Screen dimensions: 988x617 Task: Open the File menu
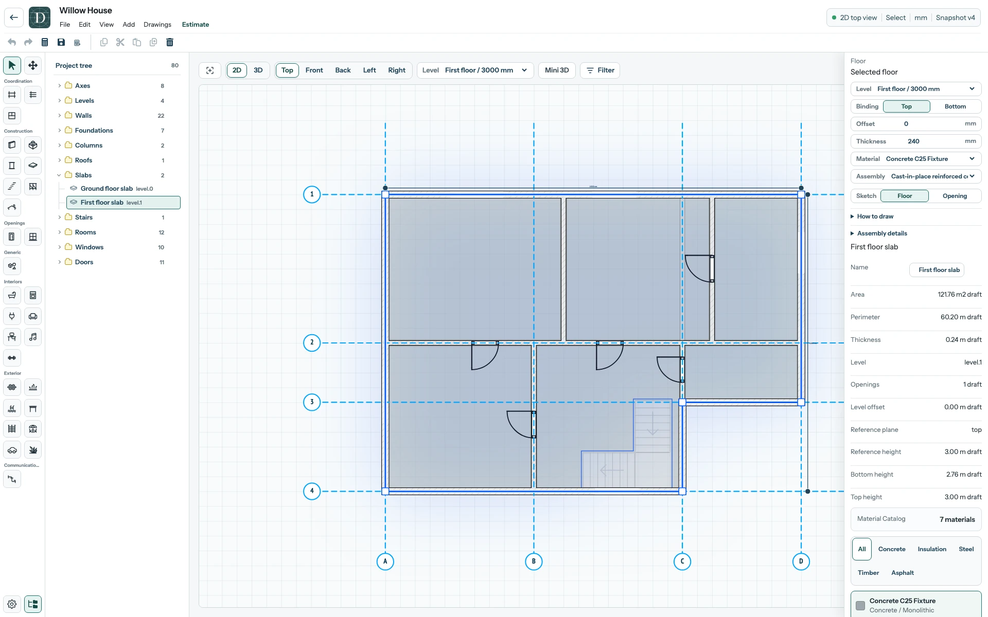(x=65, y=25)
